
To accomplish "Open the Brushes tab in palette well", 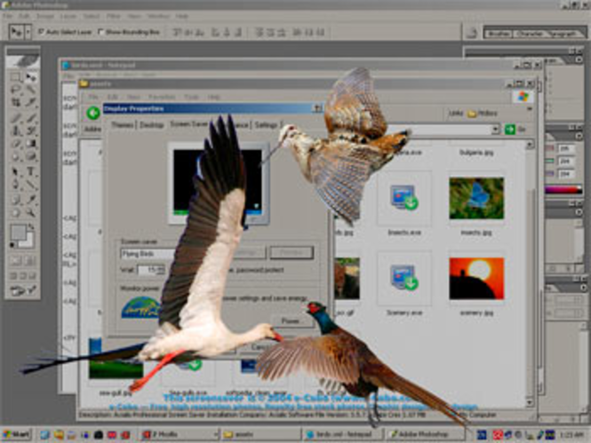I will [x=499, y=34].
